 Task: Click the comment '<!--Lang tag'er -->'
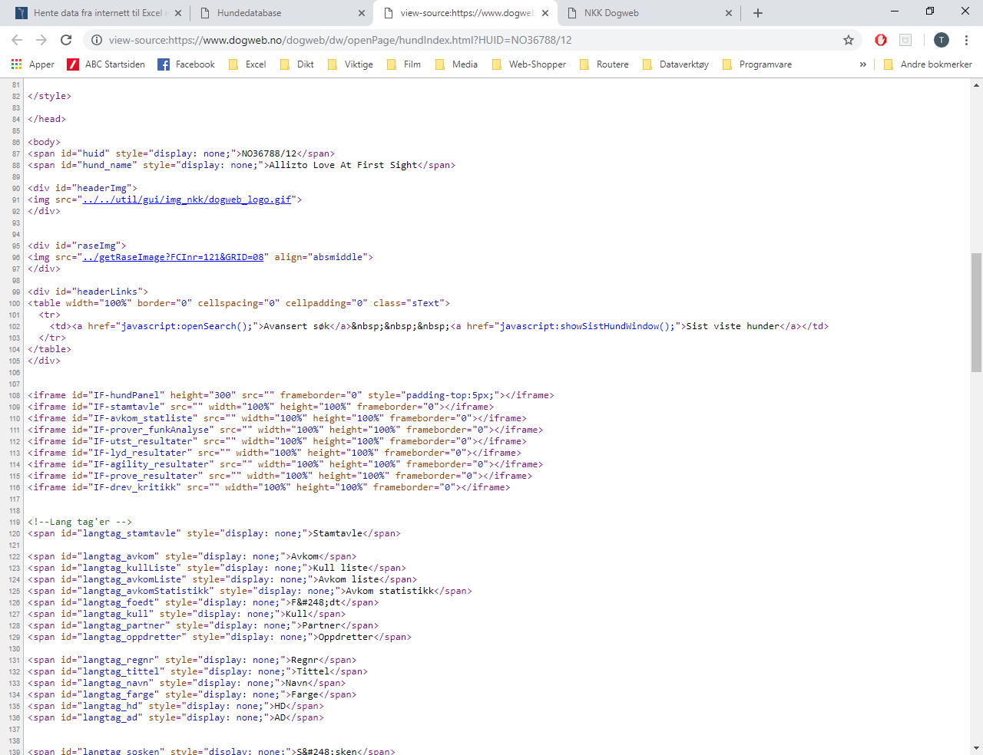pyautogui.click(x=80, y=522)
